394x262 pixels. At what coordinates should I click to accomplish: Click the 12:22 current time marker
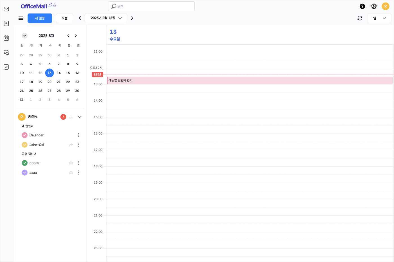[97, 74]
